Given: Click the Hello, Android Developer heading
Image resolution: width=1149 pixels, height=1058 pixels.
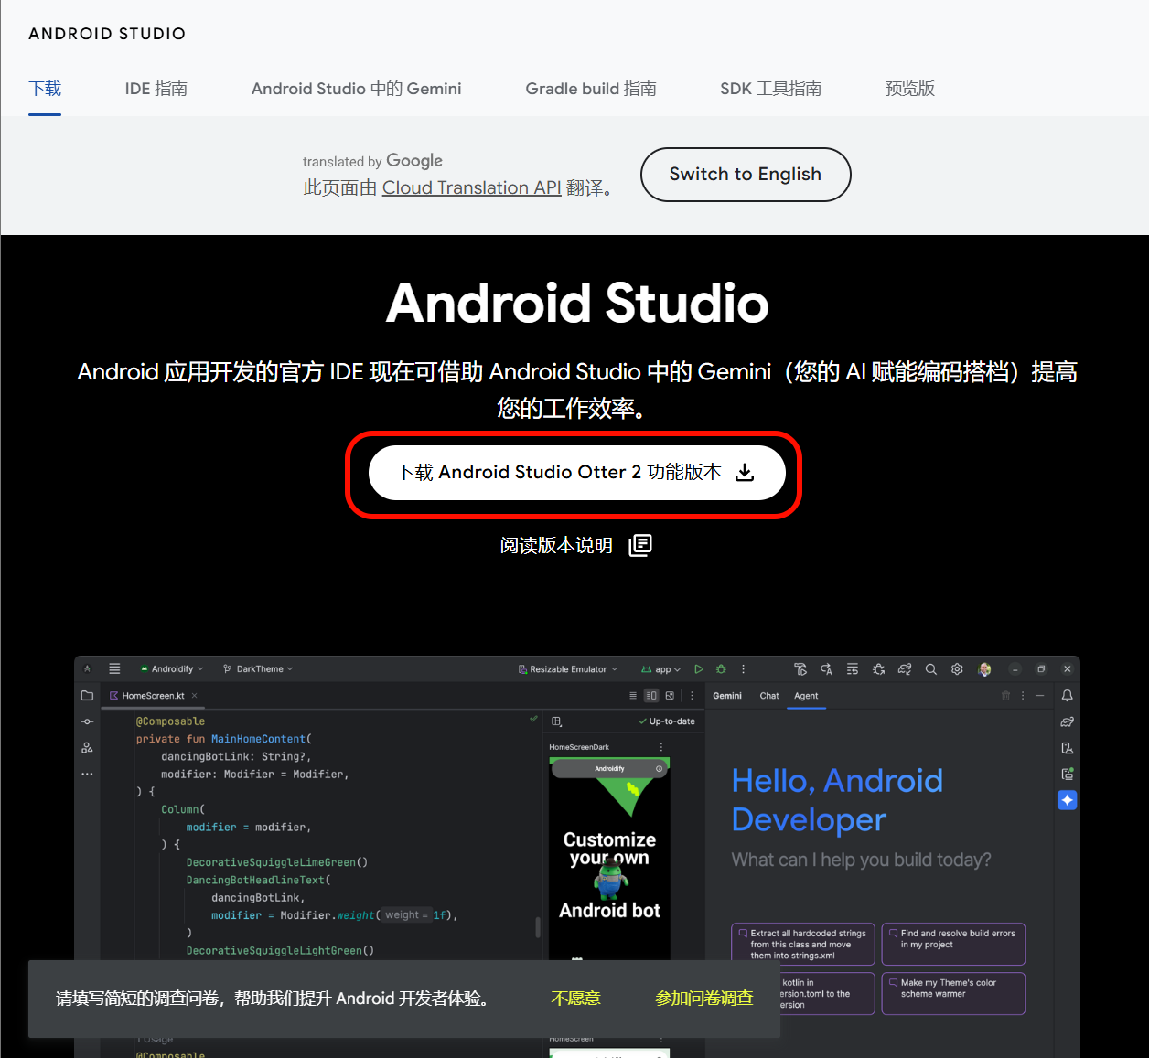Looking at the screenshot, I should (837, 800).
